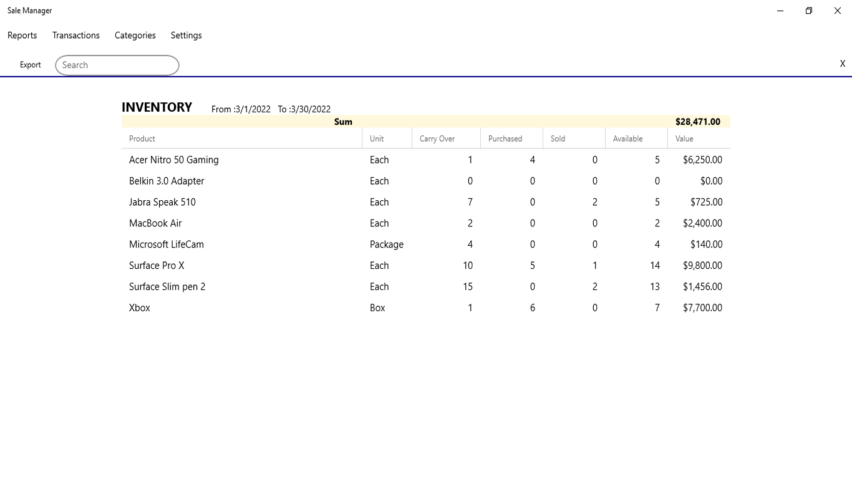The width and height of the screenshot is (852, 479).
Task: Select the Jabra Speak 510 row
Action: coord(426,202)
